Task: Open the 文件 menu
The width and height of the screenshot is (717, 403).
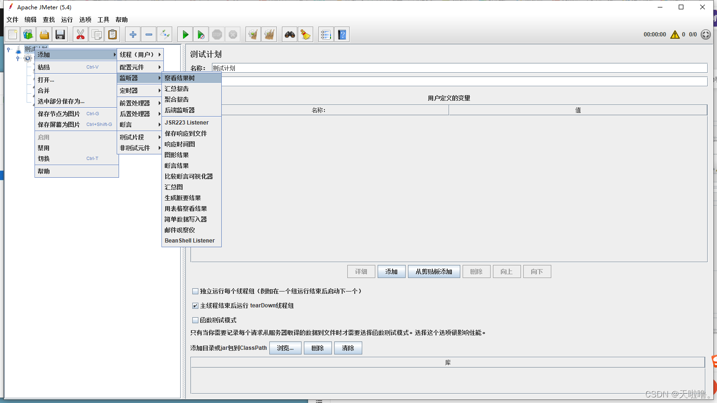Action: tap(13, 20)
